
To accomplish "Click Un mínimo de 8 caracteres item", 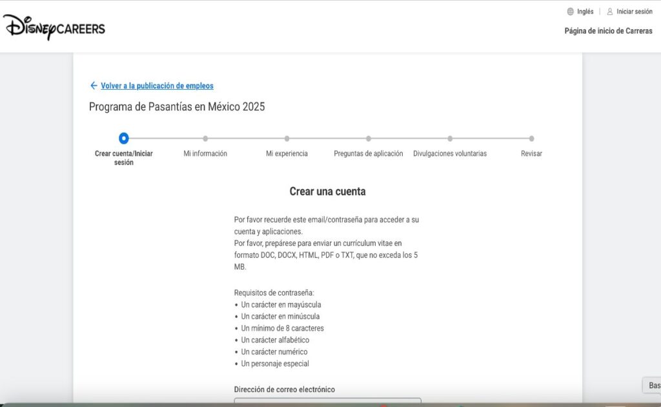I will pyautogui.click(x=283, y=328).
